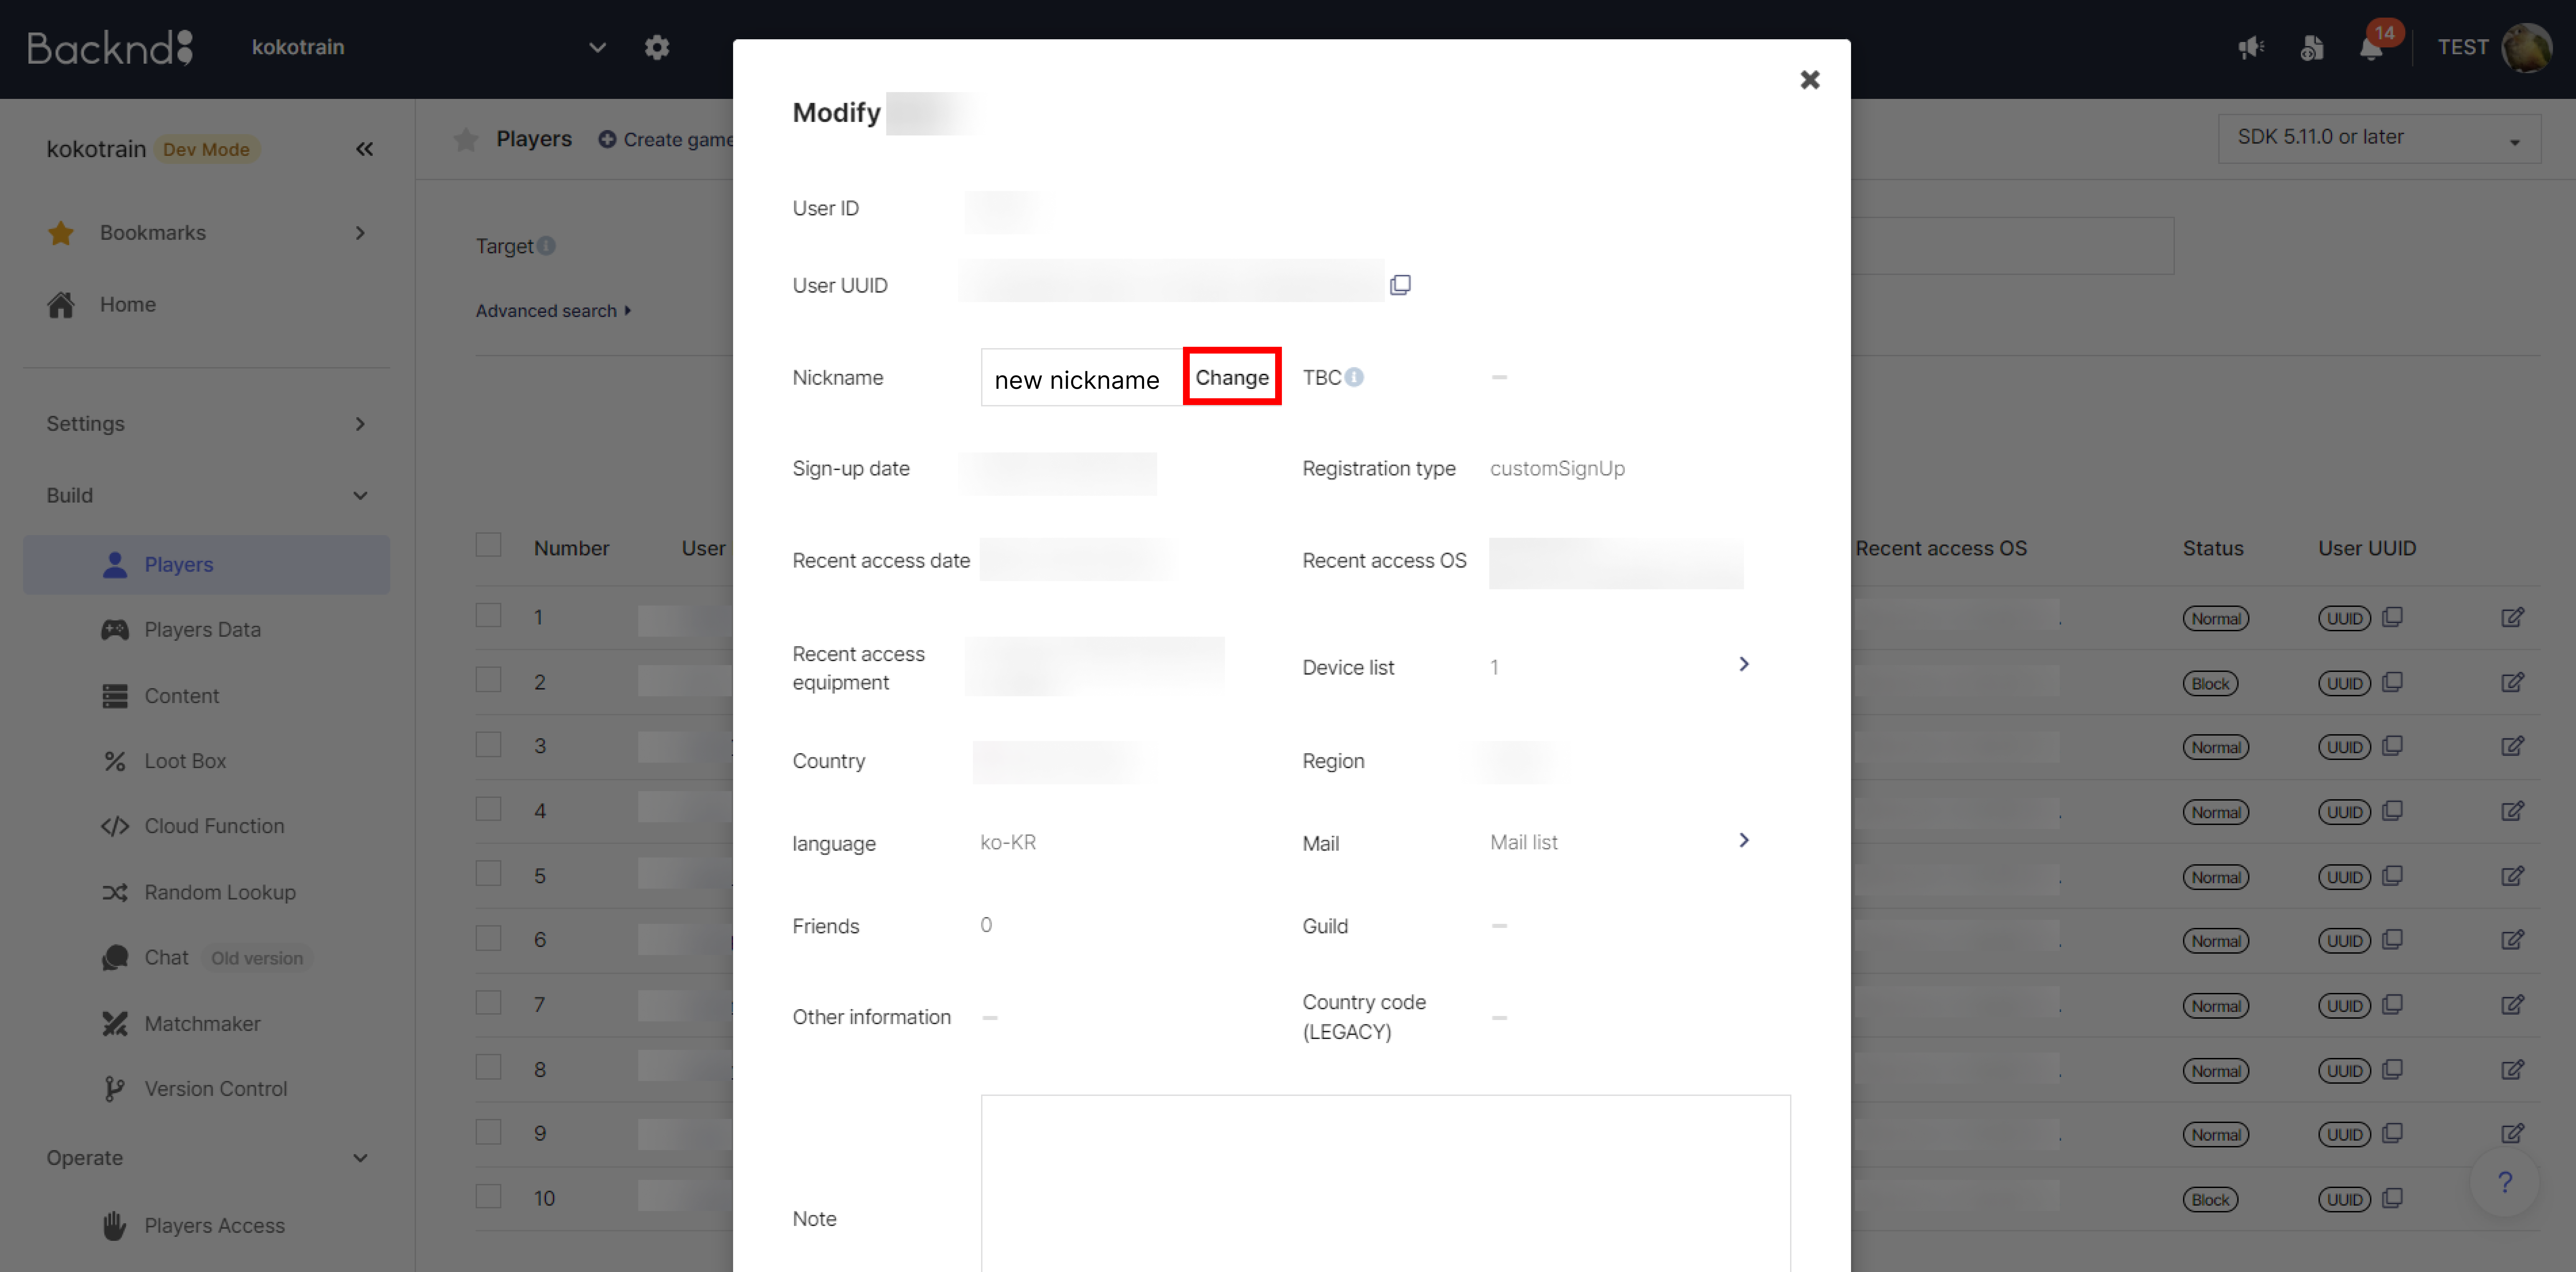Click the project settings gear icon
This screenshot has width=2576, height=1272.
coord(657,47)
